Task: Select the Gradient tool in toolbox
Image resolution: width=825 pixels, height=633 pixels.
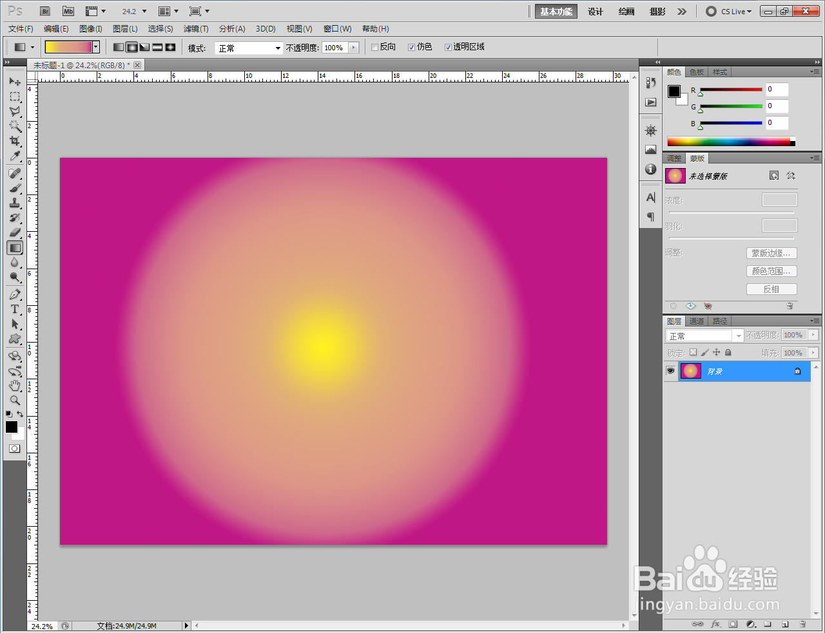Action: [x=15, y=247]
